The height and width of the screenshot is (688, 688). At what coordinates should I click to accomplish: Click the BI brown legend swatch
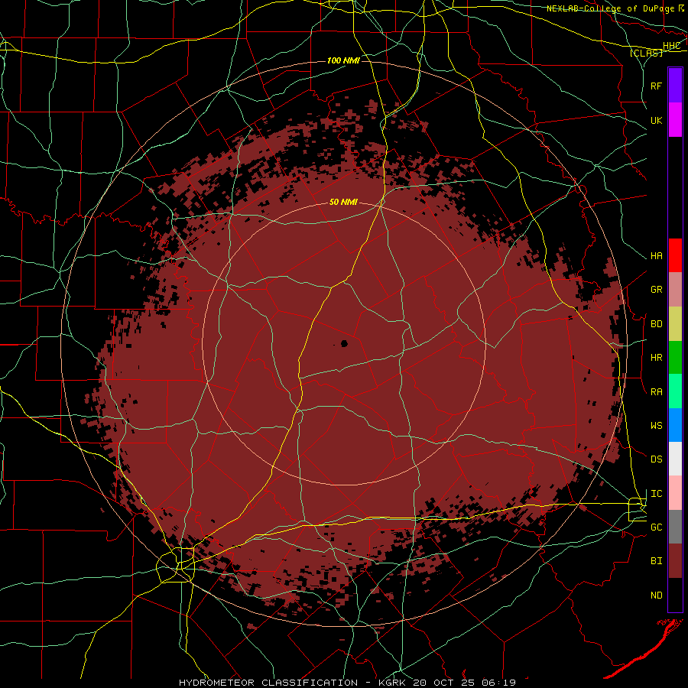pyautogui.click(x=675, y=561)
